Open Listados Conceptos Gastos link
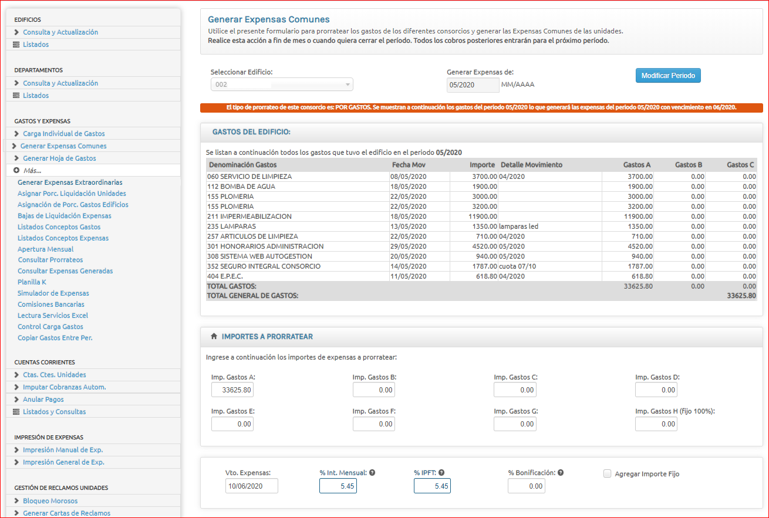The image size is (769, 518). pyautogui.click(x=59, y=227)
